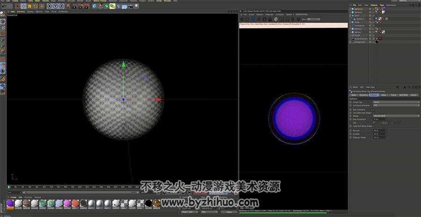Add a camera object icon
The image size is (421, 217).
pyautogui.click(x=130, y=6)
